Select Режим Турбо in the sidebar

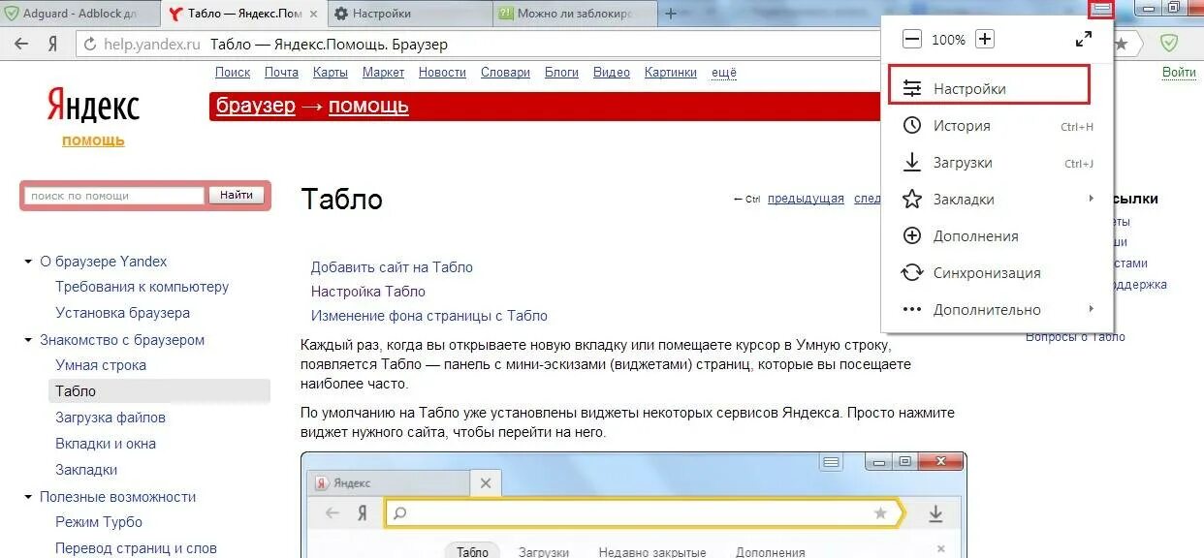tap(99, 522)
